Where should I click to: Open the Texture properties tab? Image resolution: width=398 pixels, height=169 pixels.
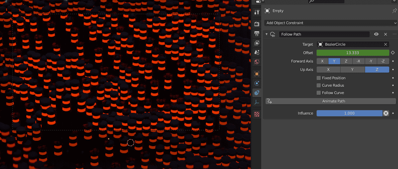pyautogui.click(x=257, y=114)
